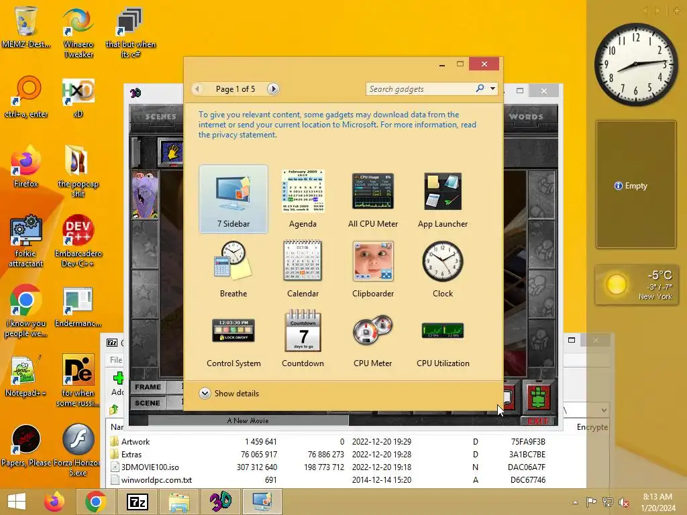This screenshot has width=687, height=515.
Task: Click the Add button in 7-Zip
Action: pos(117,384)
